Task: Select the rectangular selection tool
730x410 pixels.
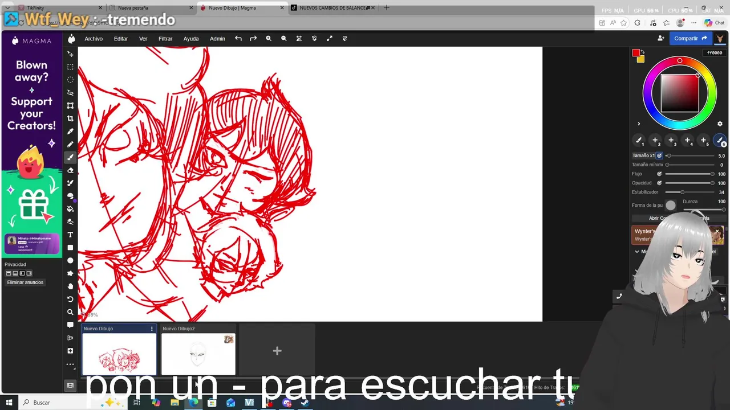Action: 70,67
